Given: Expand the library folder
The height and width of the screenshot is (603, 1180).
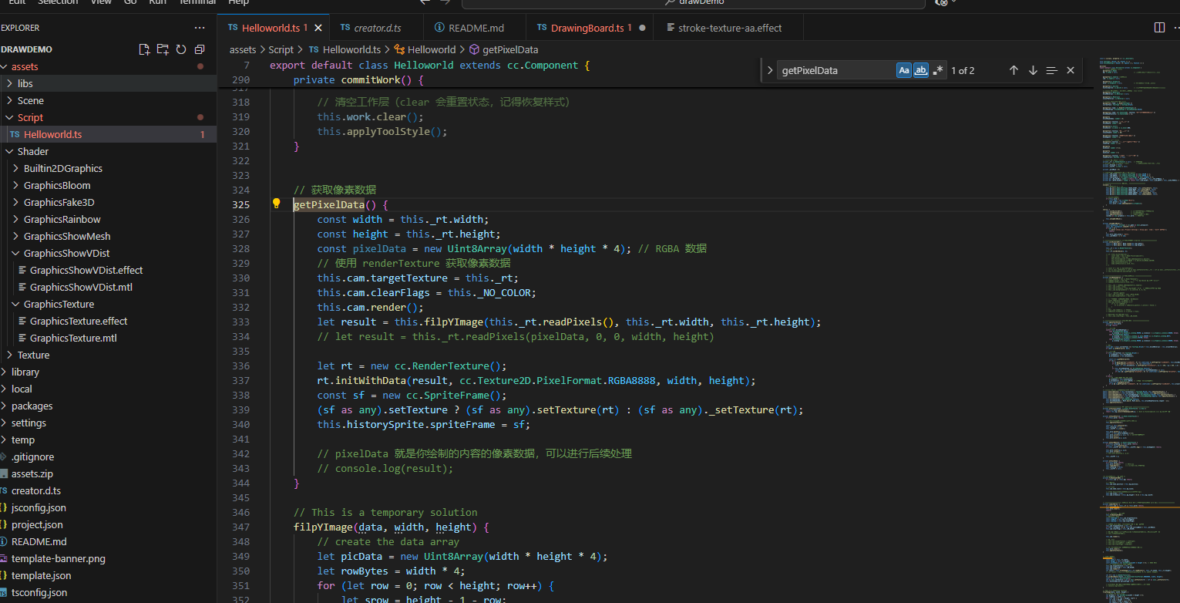Looking at the screenshot, I should pos(3,372).
